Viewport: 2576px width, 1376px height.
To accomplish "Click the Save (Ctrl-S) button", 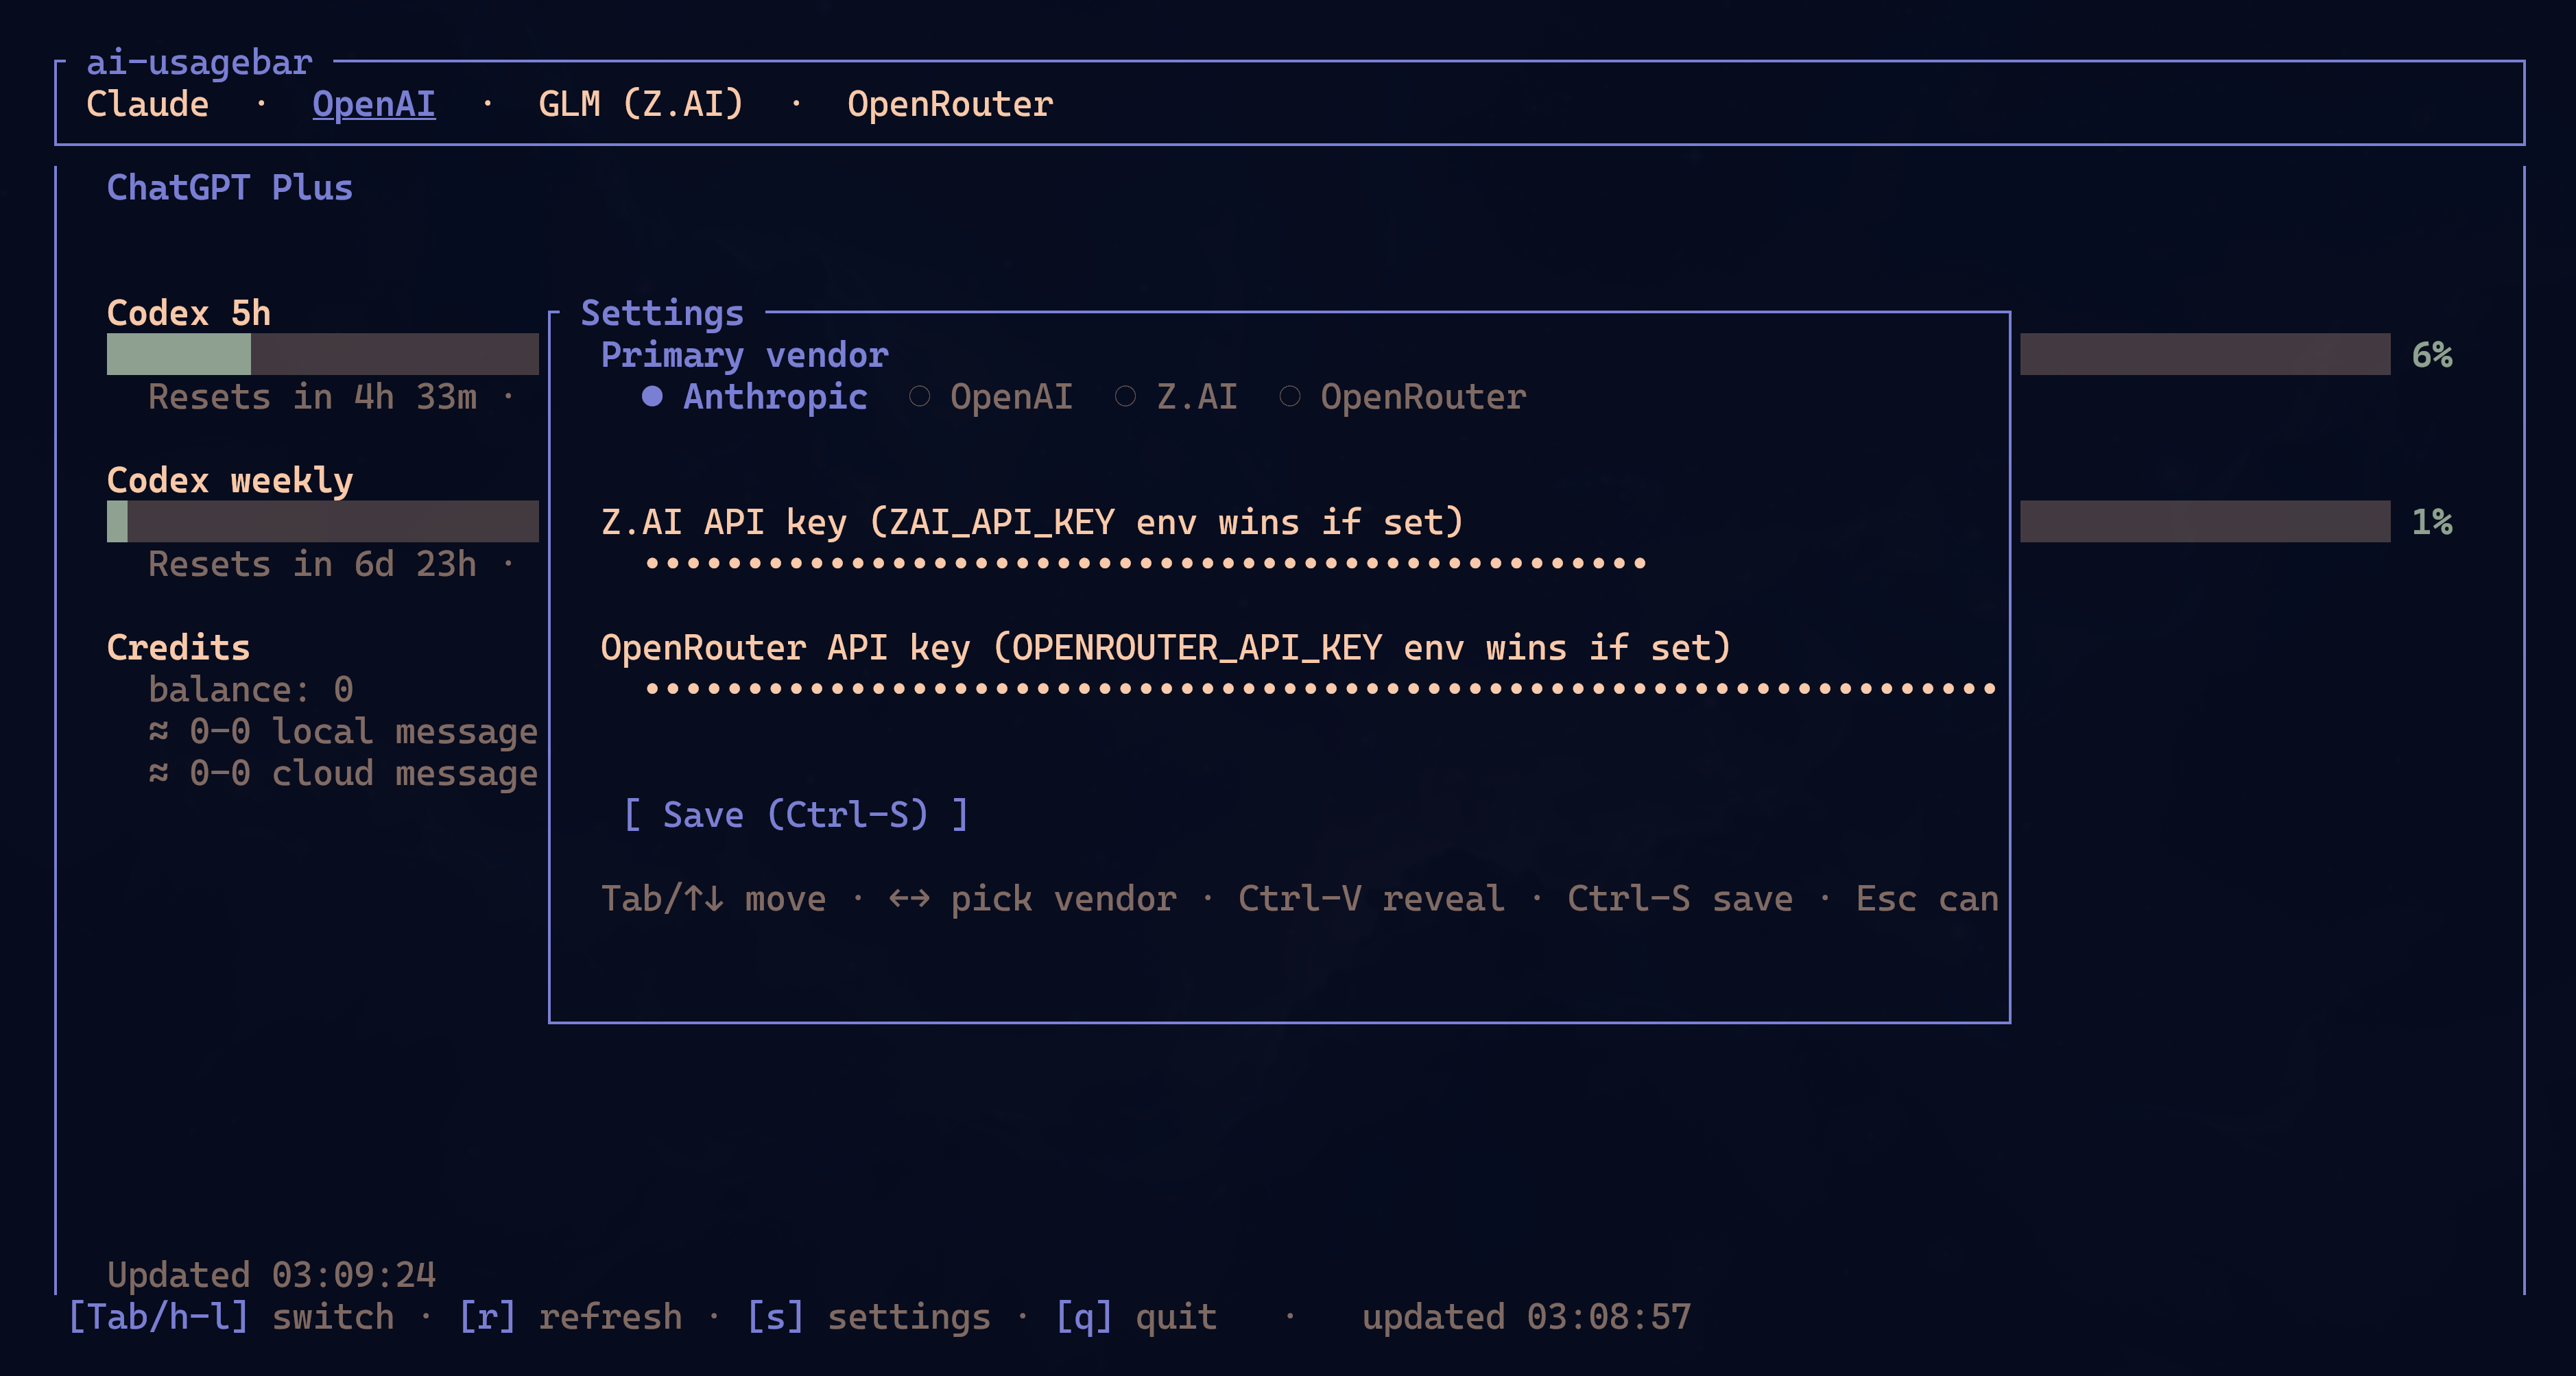I will (796, 815).
